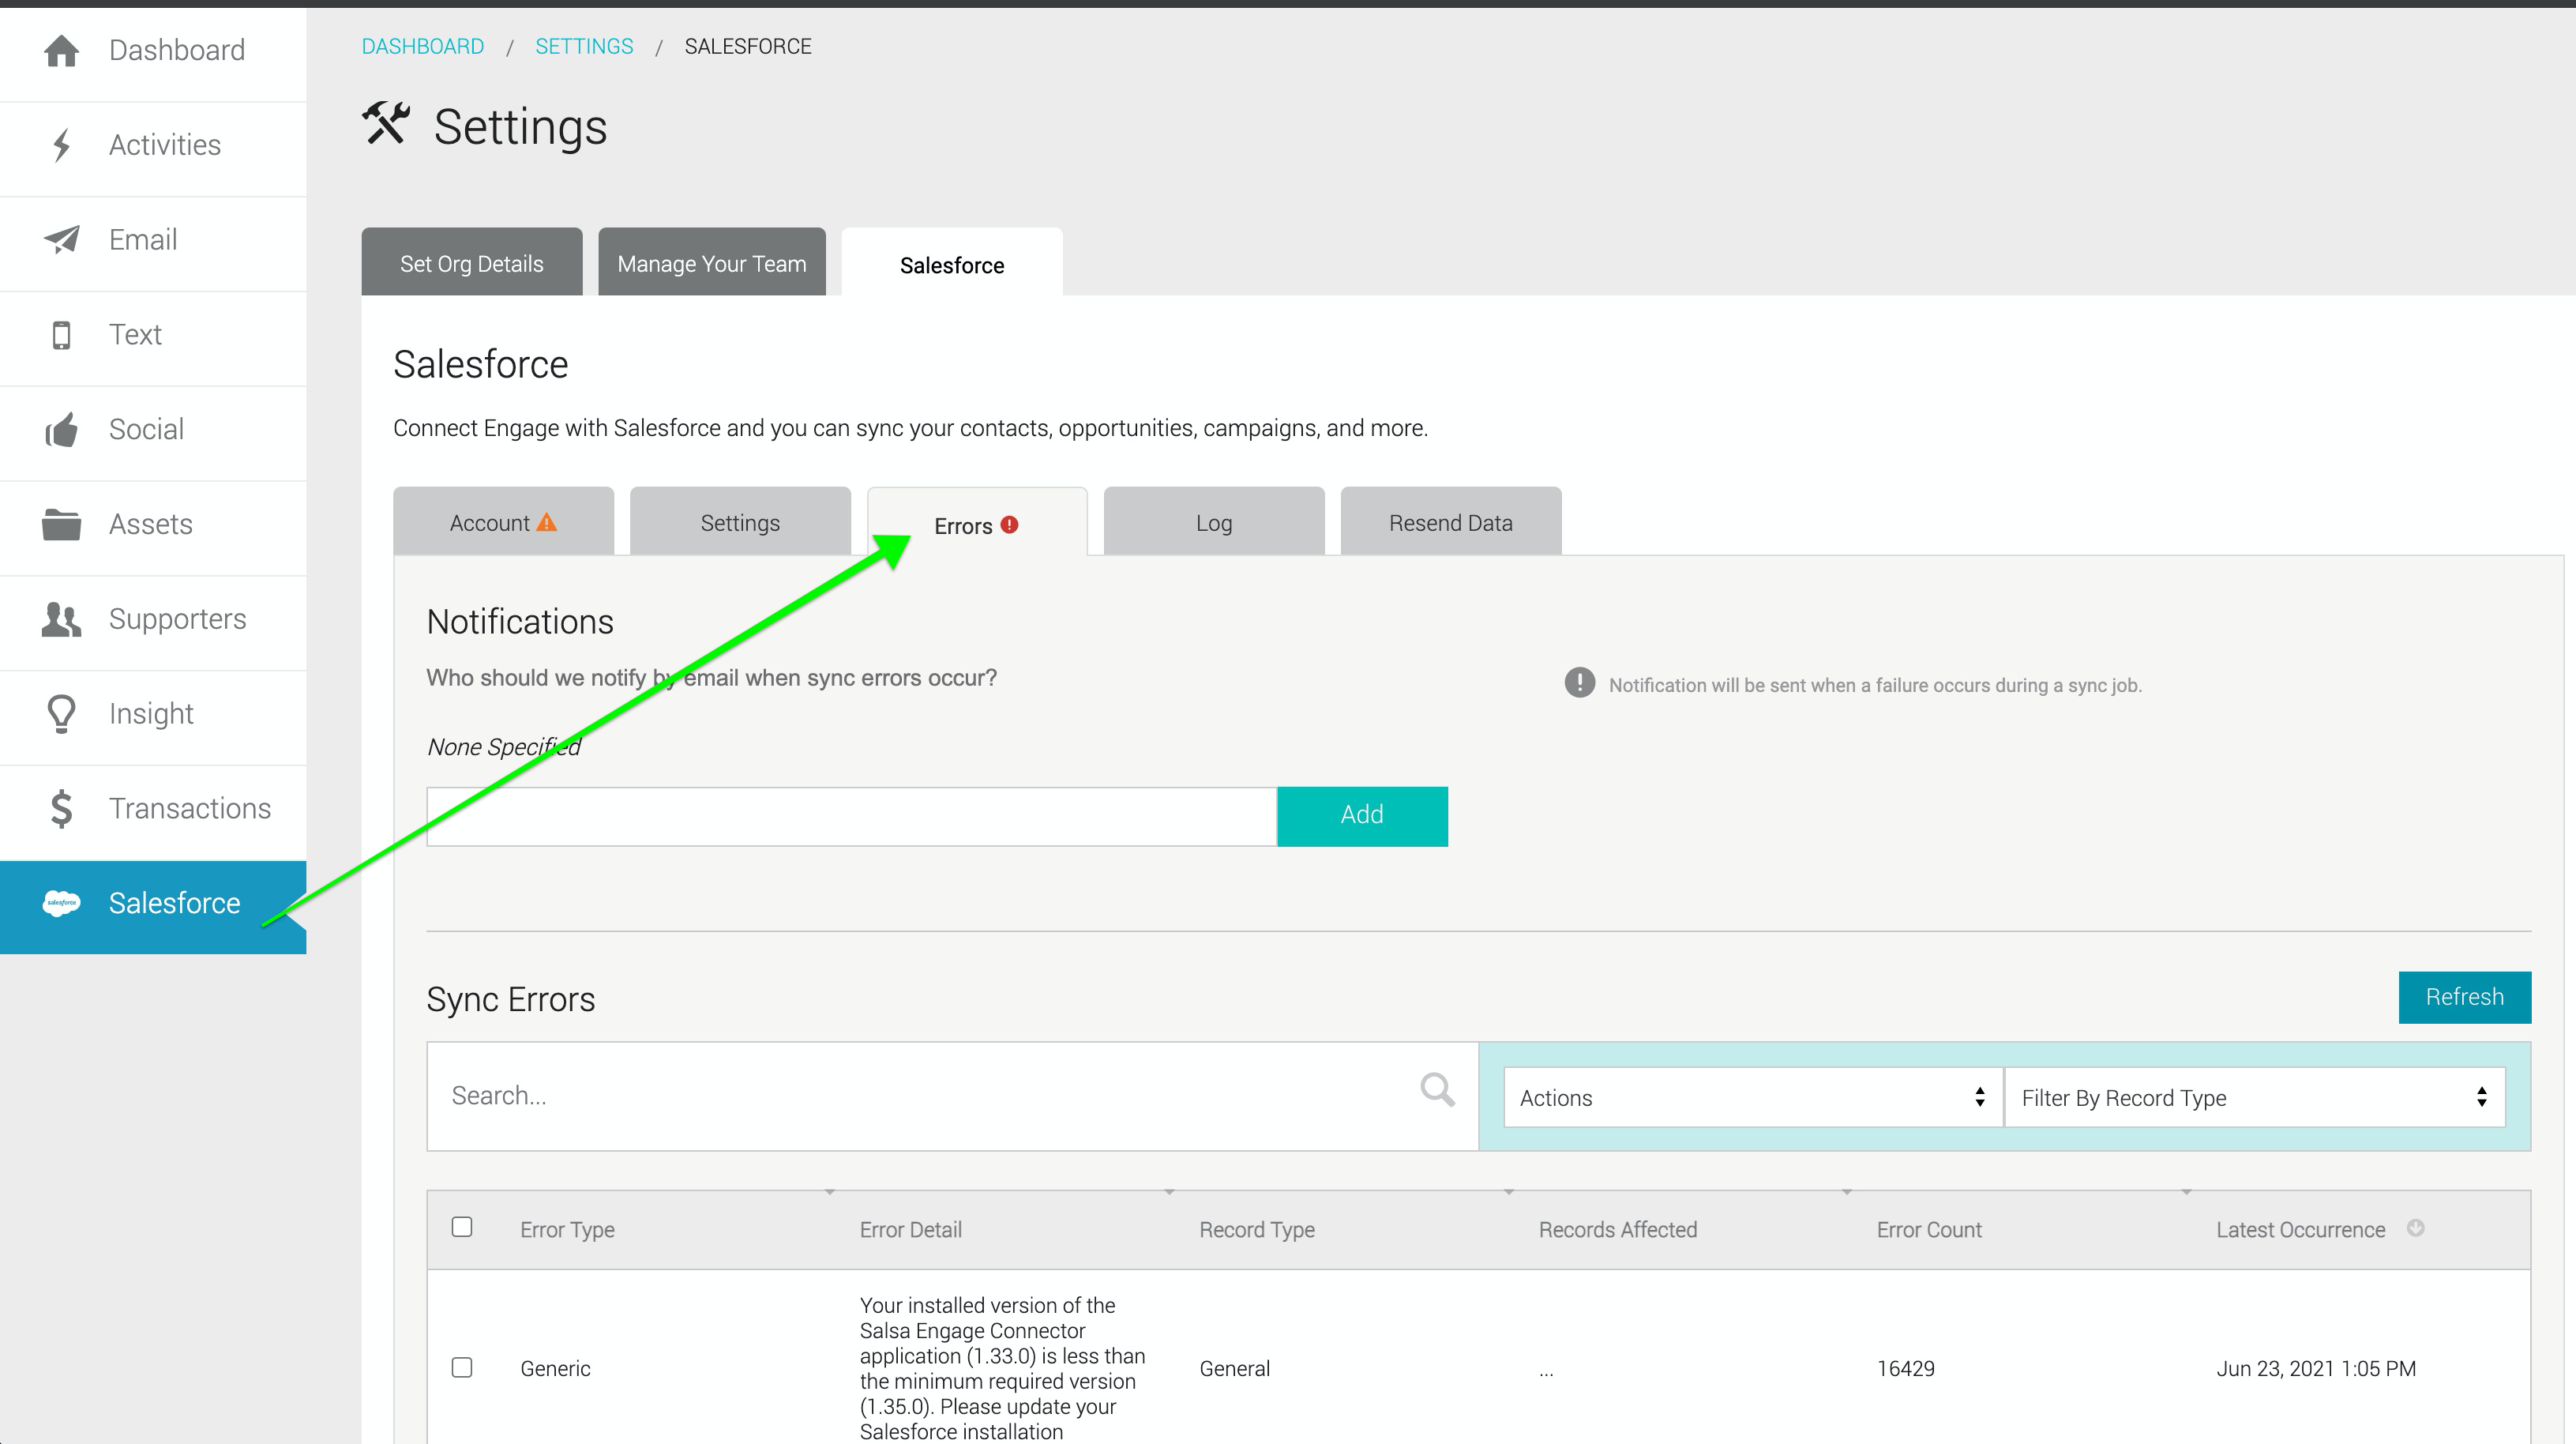This screenshot has width=2576, height=1444.
Task: Click the Dashboard home icon
Action: [x=62, y=50]
